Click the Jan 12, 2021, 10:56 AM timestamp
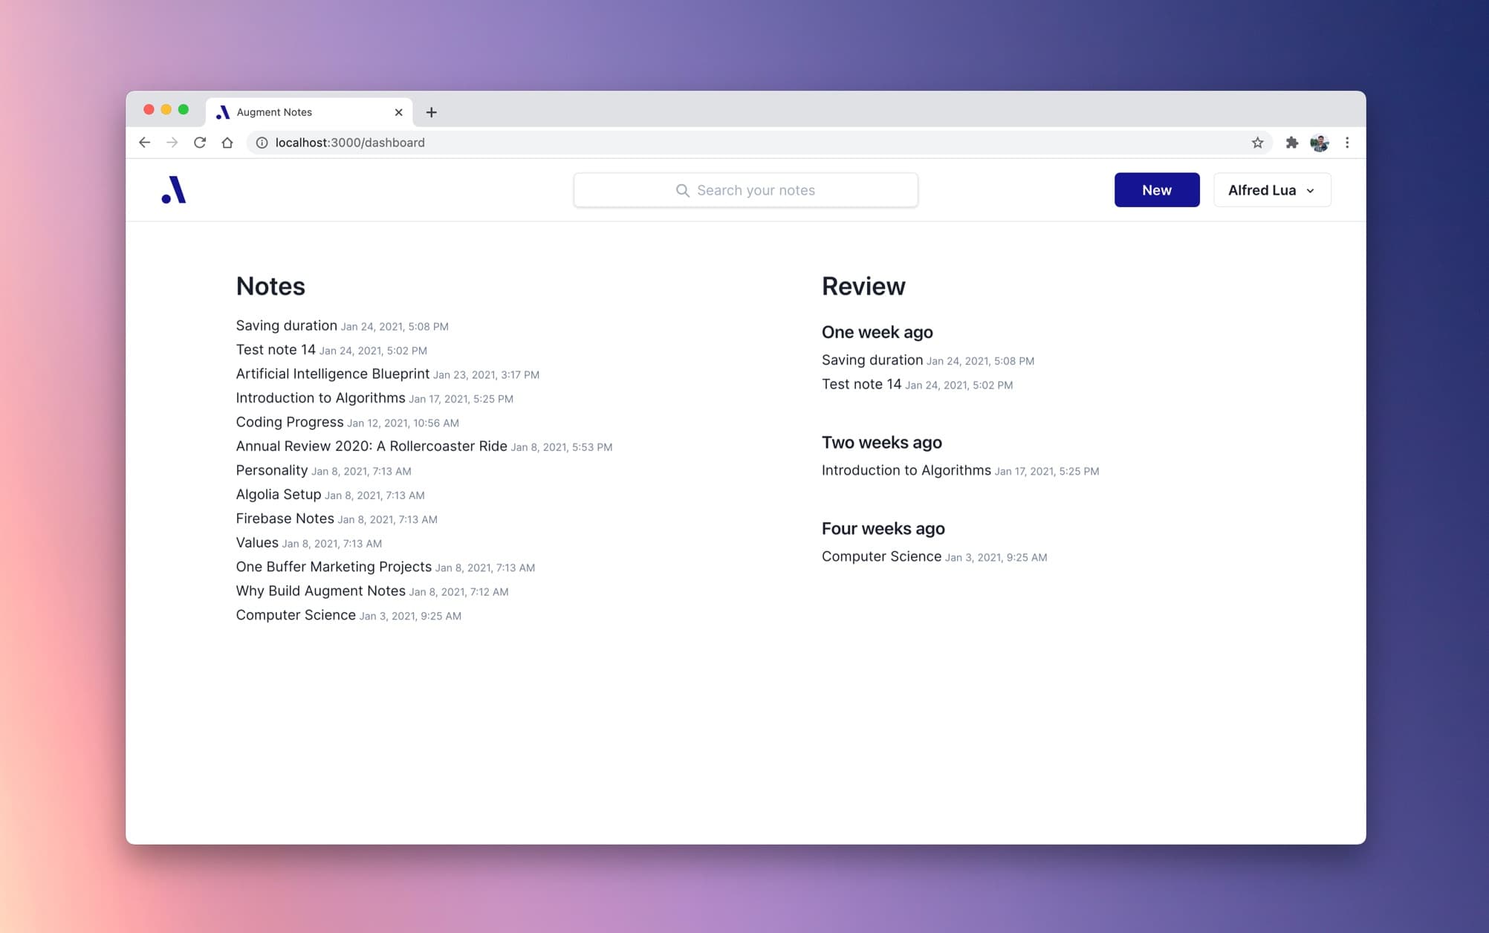 (403, 423)
